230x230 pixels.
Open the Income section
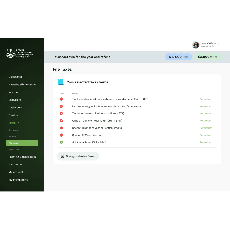pyautogui.click(x=13, y=92)
